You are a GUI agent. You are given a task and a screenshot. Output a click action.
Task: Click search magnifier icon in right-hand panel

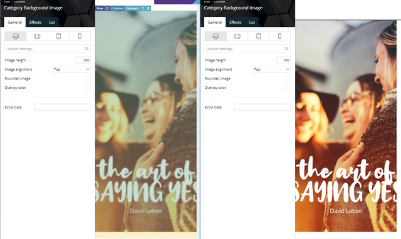(287, 49)
